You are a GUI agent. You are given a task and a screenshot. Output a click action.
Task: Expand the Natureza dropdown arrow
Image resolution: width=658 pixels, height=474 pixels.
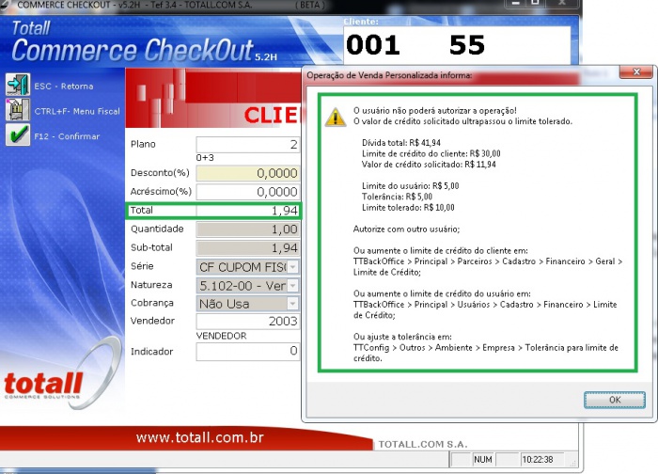pyautogui.click(x=293, y=286)
